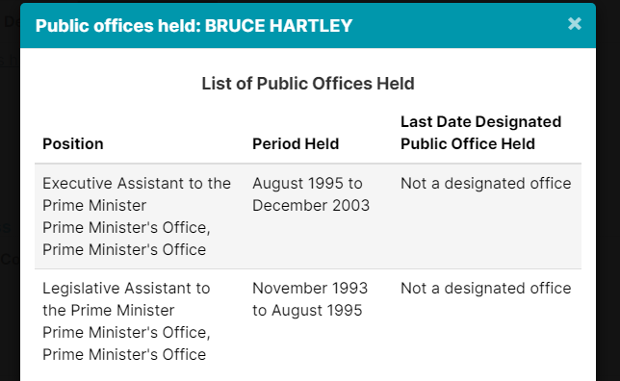This screenshot has height=381, width=620.
Task: Click last Prime Minister's Office line in Legislative row
Action: [x=124, y=354]
